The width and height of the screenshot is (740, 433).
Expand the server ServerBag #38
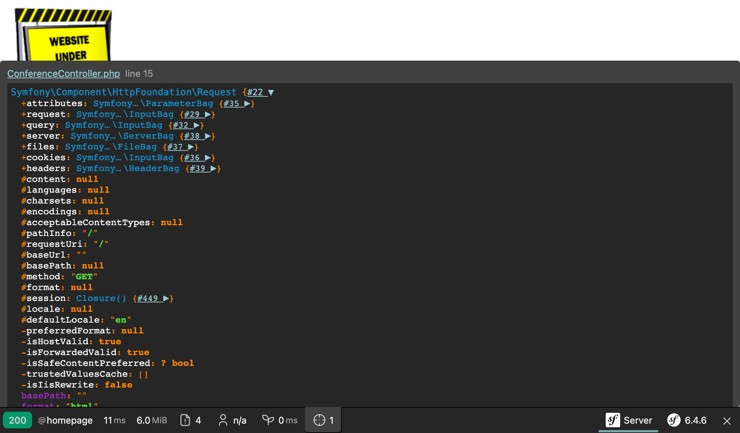tap(208, 136)
